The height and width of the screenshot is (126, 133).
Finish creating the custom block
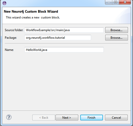coord(92,117)
